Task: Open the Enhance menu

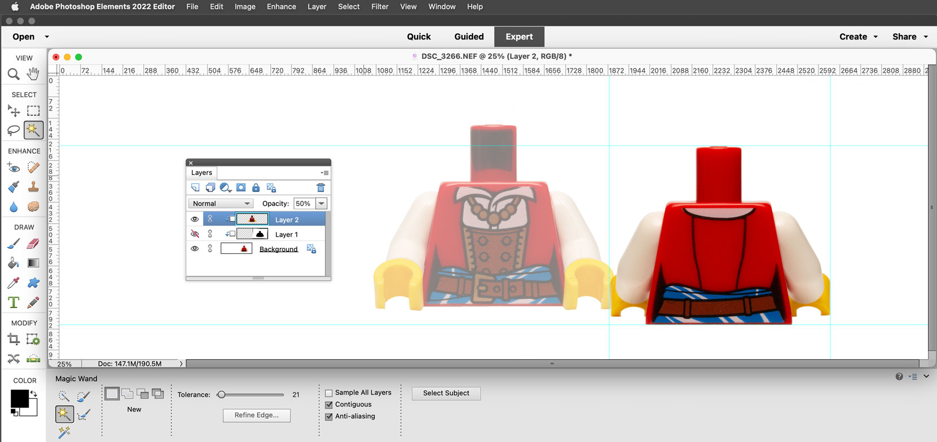Action: (x=281, y=7)
